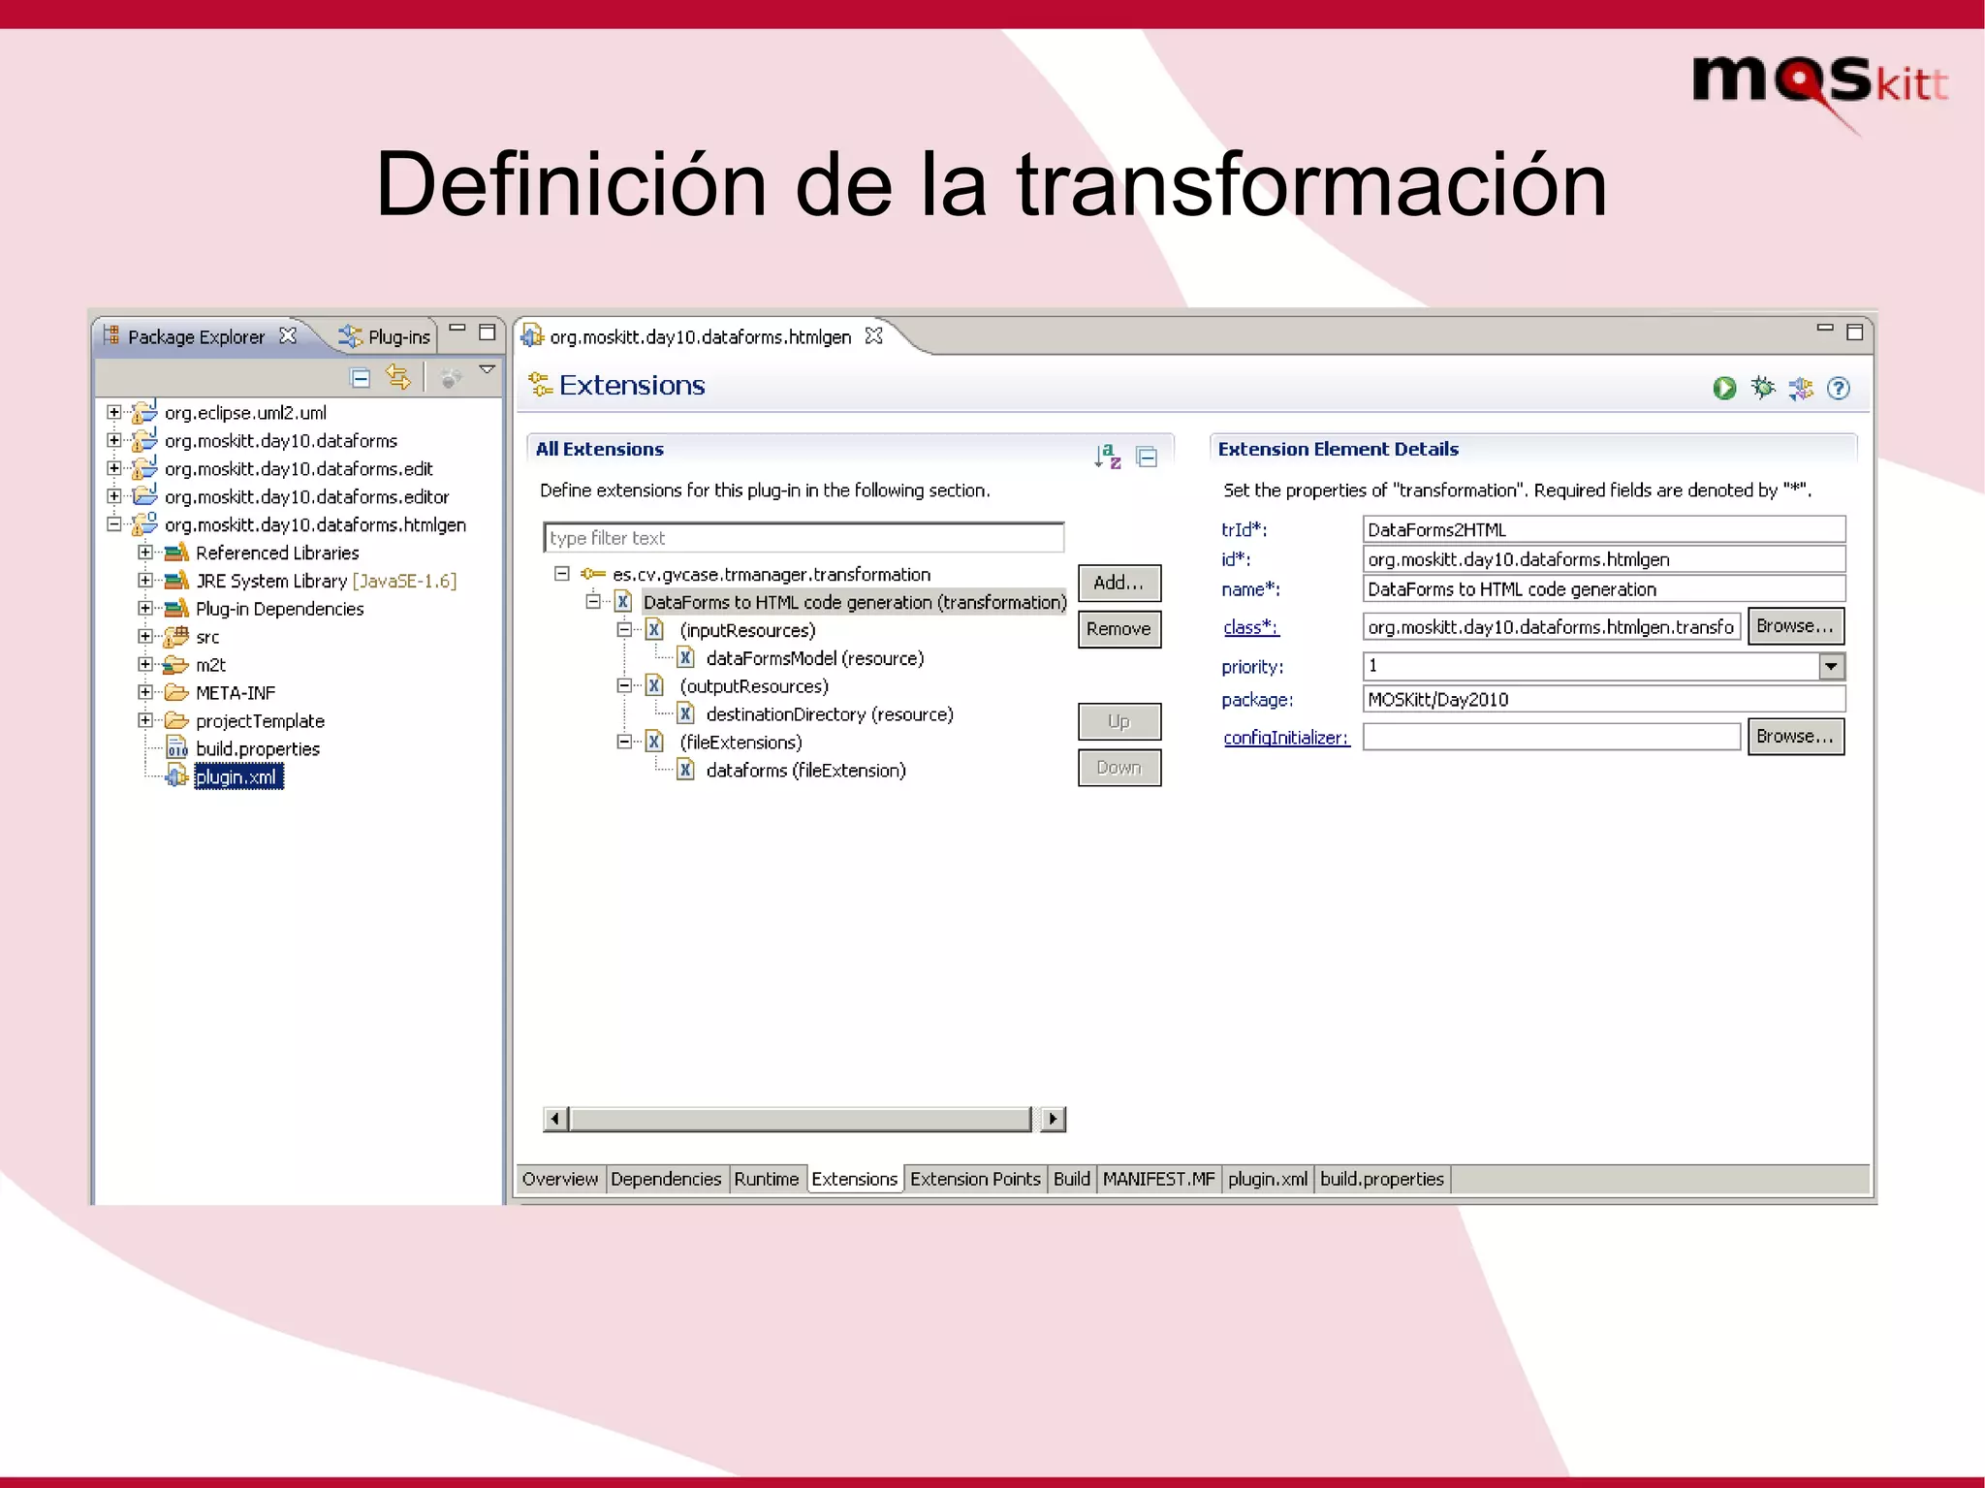Switch to the Plug-ins view tab
The width and height of the screenshot is (1985, 1488).
pos(387,336)
